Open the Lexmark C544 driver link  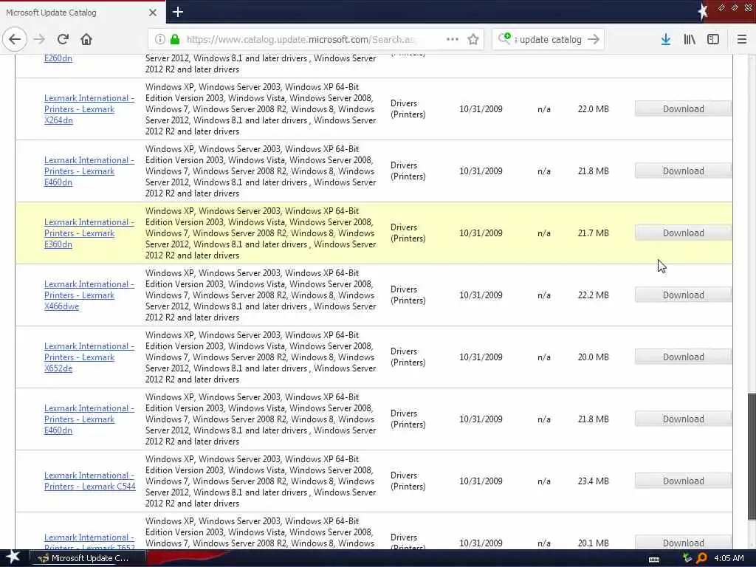click(89, 481)
